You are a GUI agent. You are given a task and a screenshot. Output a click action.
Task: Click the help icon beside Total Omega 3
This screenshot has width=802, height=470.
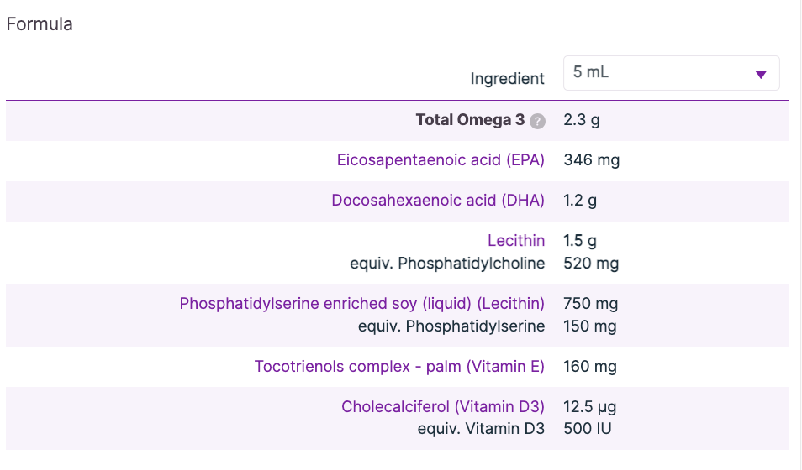[538, 121]
